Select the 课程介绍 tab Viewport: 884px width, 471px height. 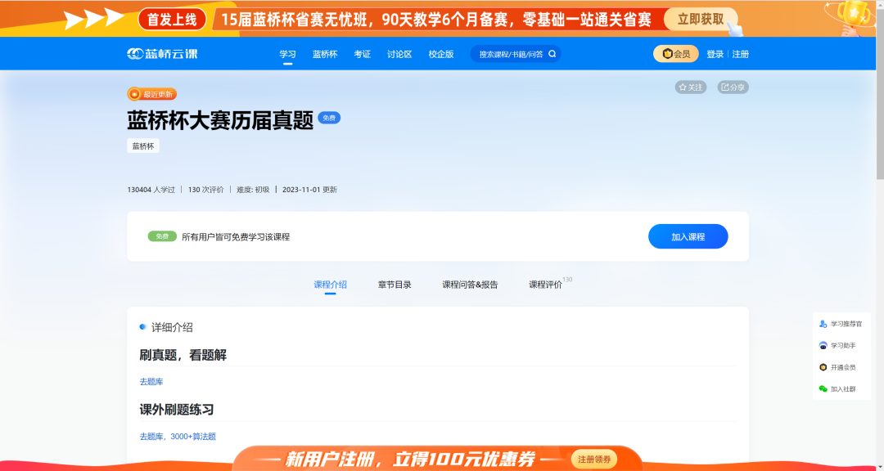click(331, 285)
